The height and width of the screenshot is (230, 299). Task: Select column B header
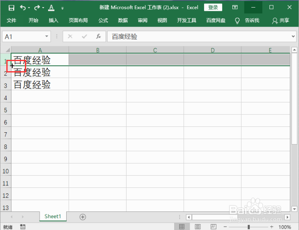click(98, 50)
